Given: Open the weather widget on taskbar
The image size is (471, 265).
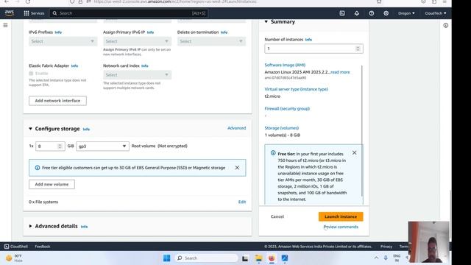Looking at the screenshot, I should pyautogui.click(x=14, y=258).
